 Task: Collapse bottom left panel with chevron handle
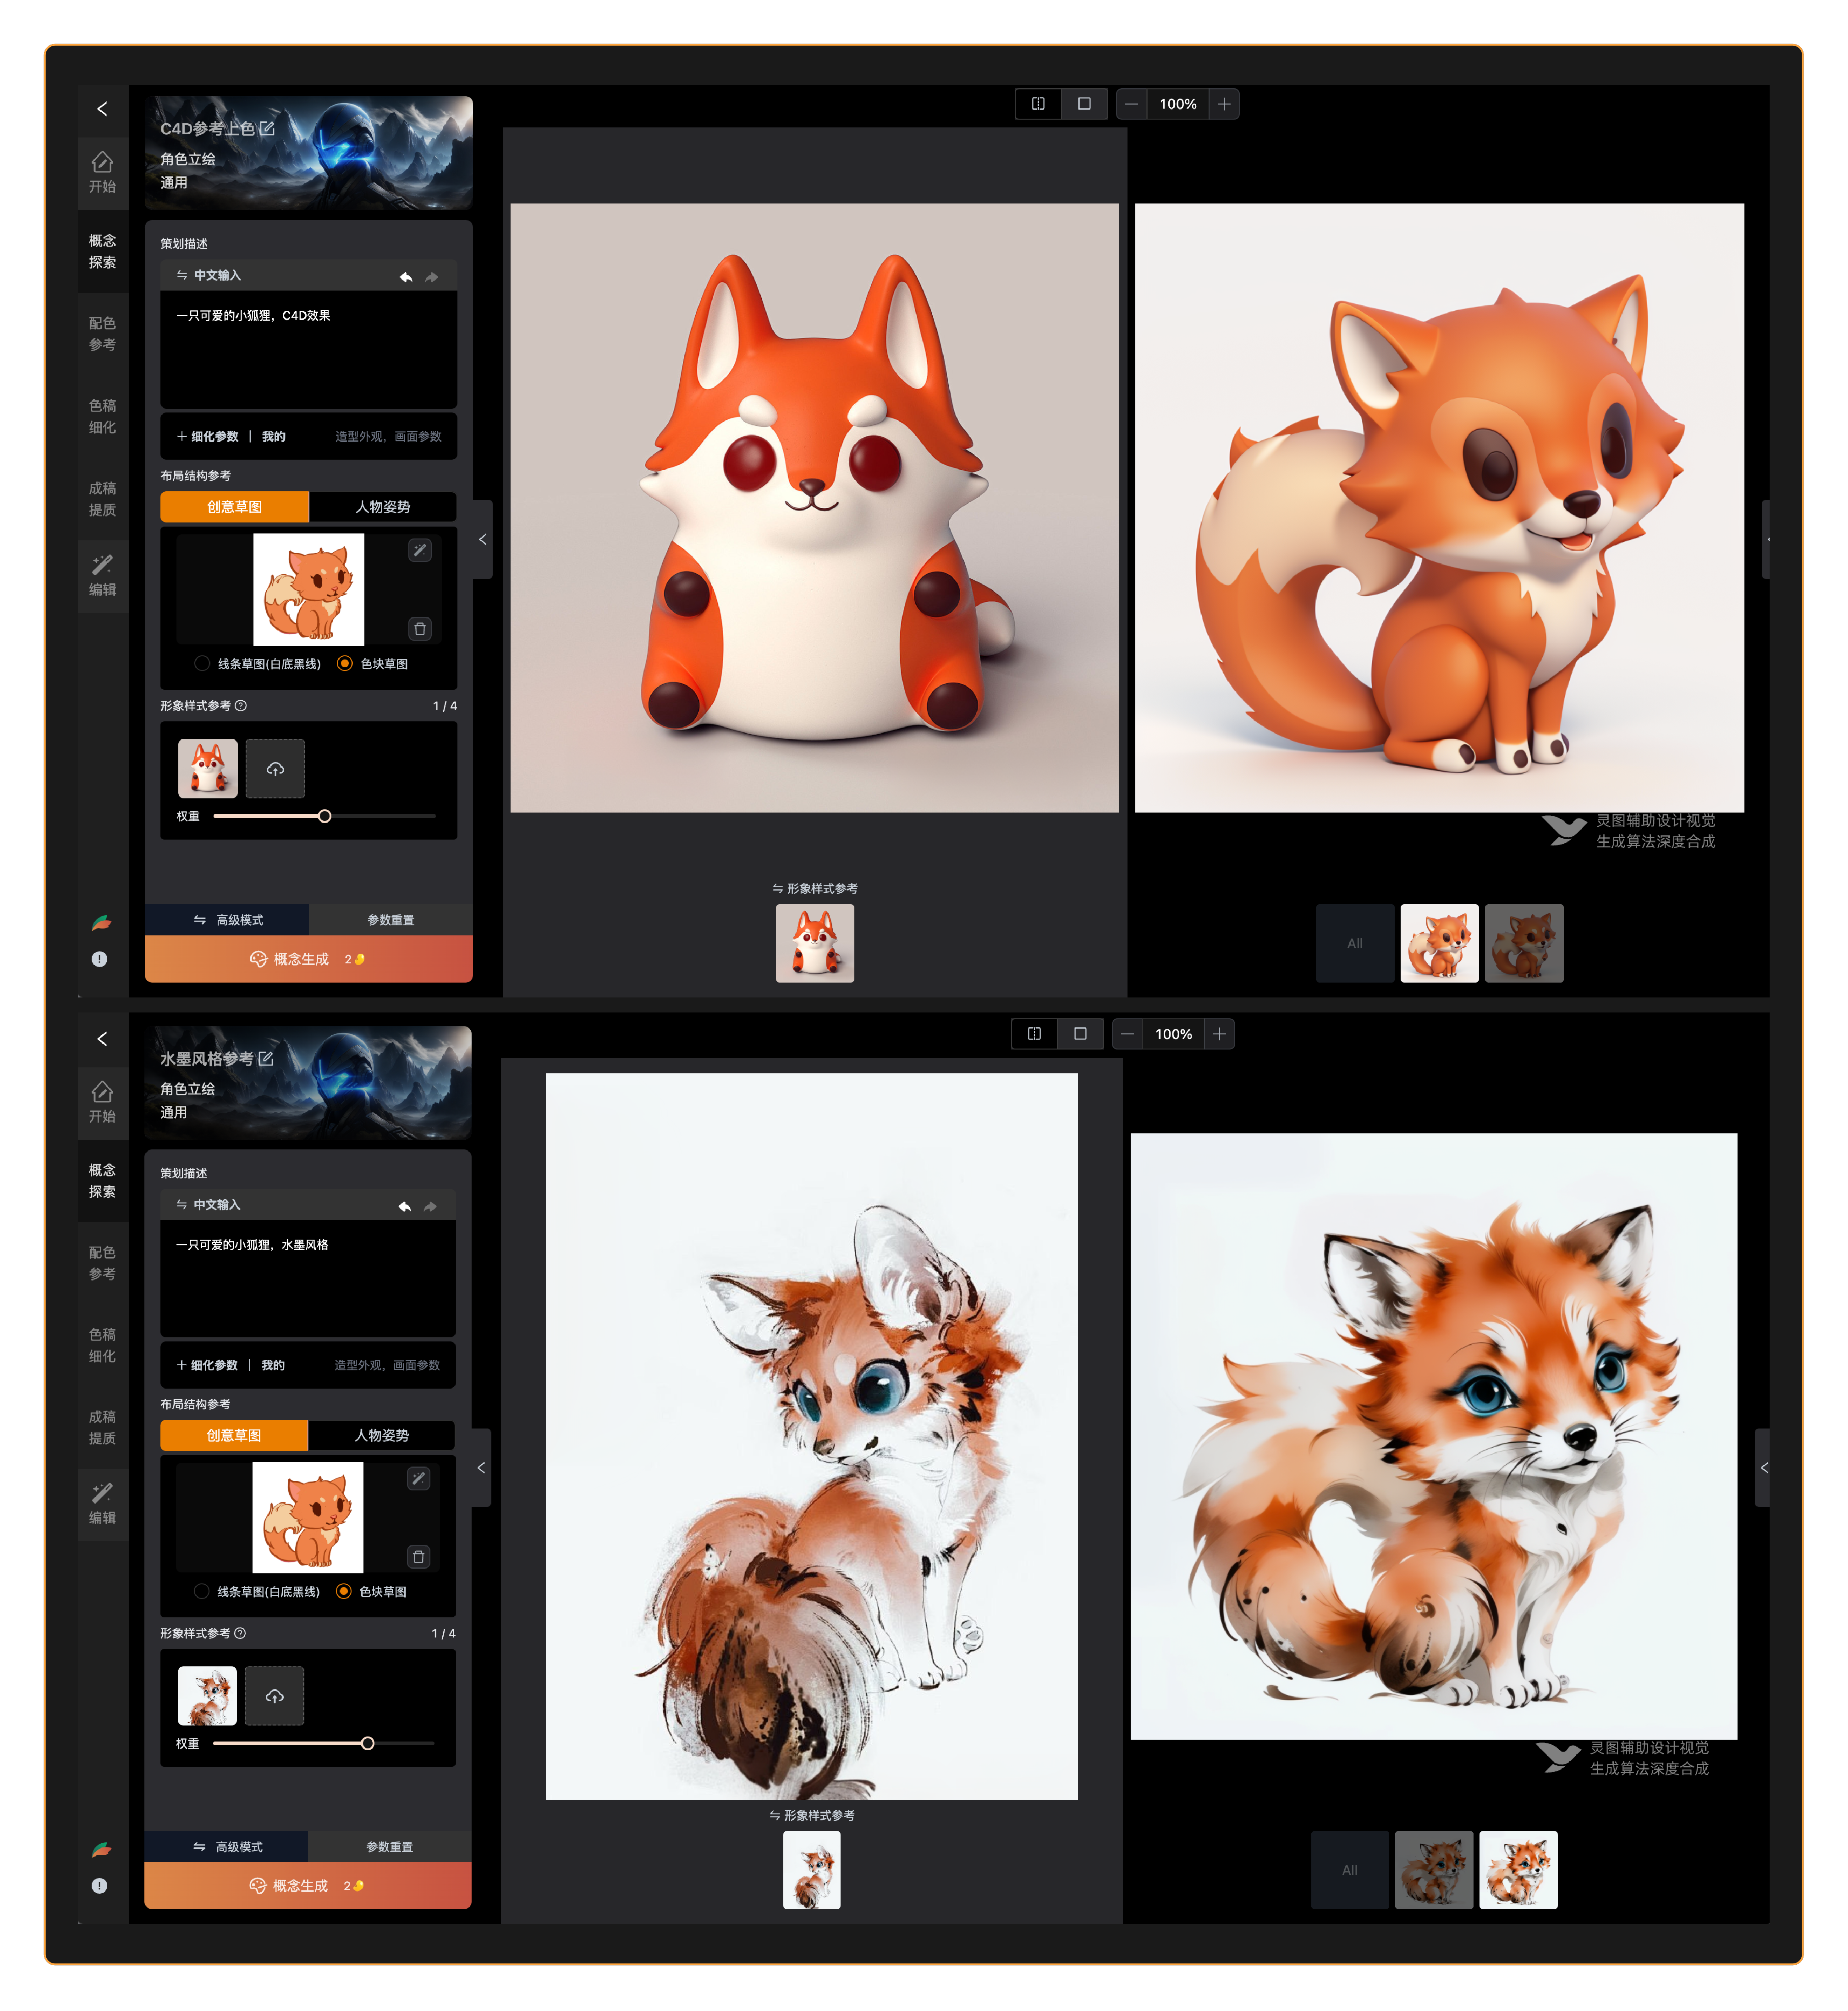pyautogui.click(x=481, y=1468)
